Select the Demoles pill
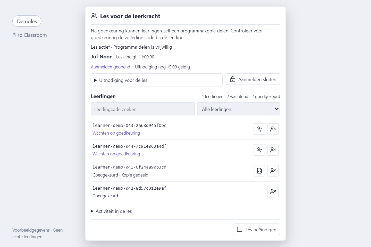Screen dimensions: 371x247 pyautogui.click(x=27, y=21)
